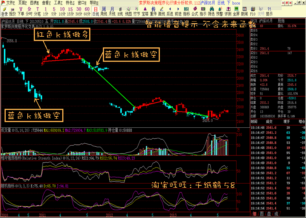The image size is (306, 218).
Task: Toggle the 日线 daily chart period
Action: coord(96,11)
